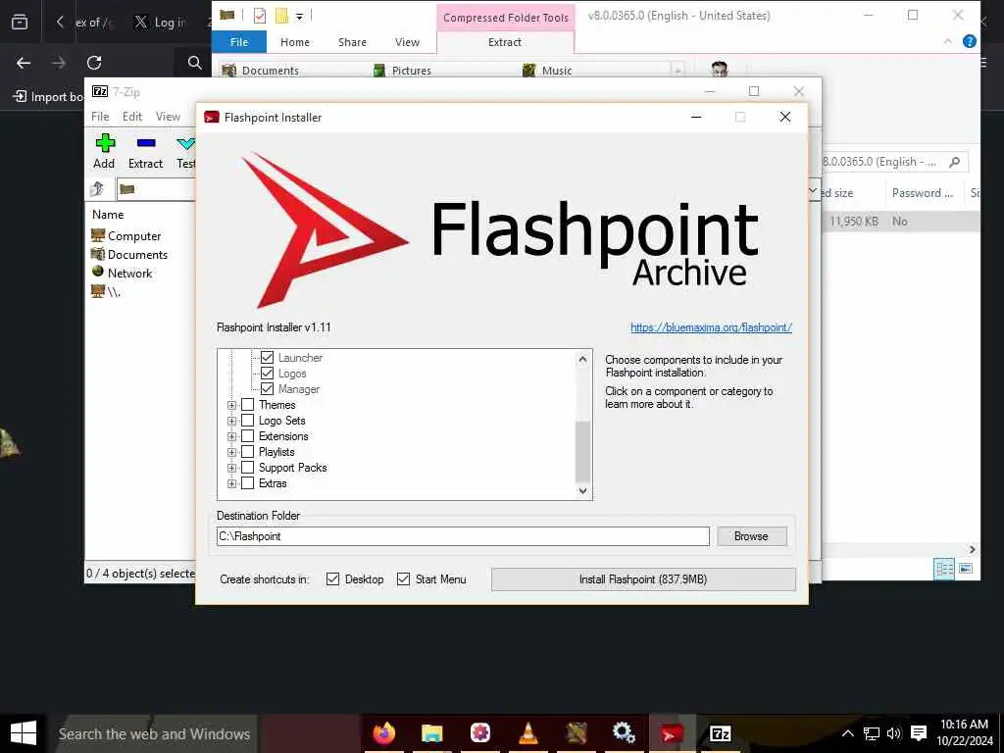Expand the Extras tree node
The height and width of the screenshot is (753, 1004).
click(231, 483)
